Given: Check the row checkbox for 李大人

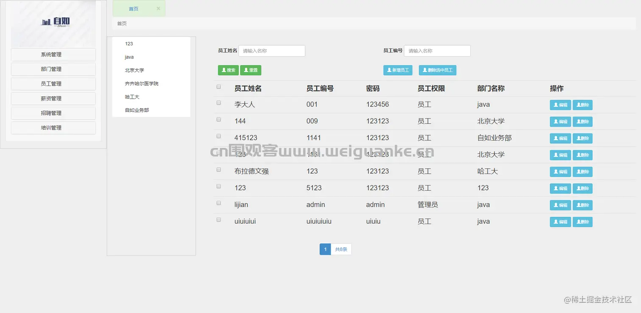Looking at the screenshot, I should [x=219, y=102].
